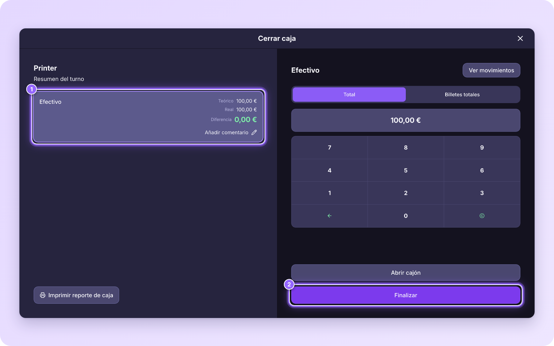Tap keypad number 1
Screen dimensions: 554x346
(330, 193)
